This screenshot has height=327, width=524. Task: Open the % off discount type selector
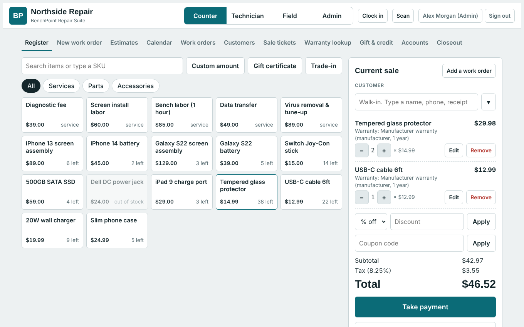(x=371, y=222)
